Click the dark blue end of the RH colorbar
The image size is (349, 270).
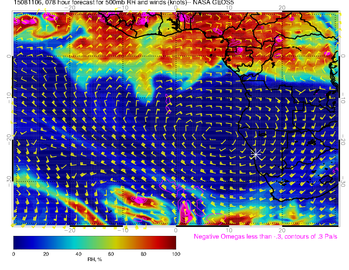(x=16, y=242)
